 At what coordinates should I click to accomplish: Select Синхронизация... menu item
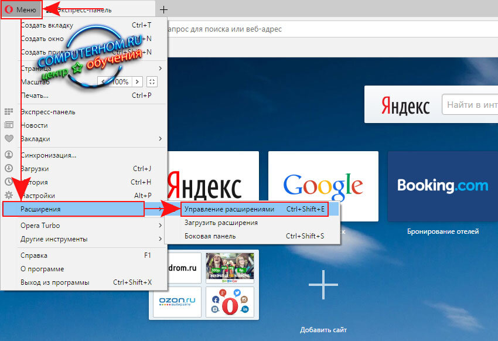pyautogui.click(x=84, y=155)
